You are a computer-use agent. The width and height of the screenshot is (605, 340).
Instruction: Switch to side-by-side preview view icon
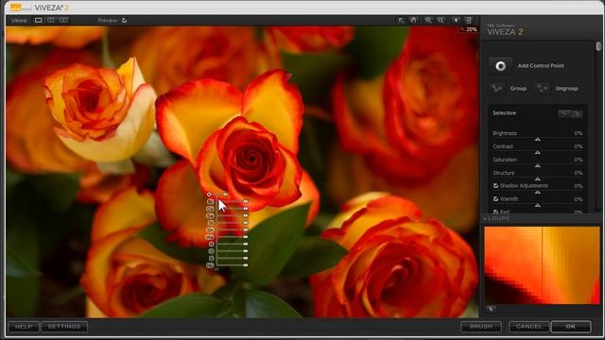(63, 20)
